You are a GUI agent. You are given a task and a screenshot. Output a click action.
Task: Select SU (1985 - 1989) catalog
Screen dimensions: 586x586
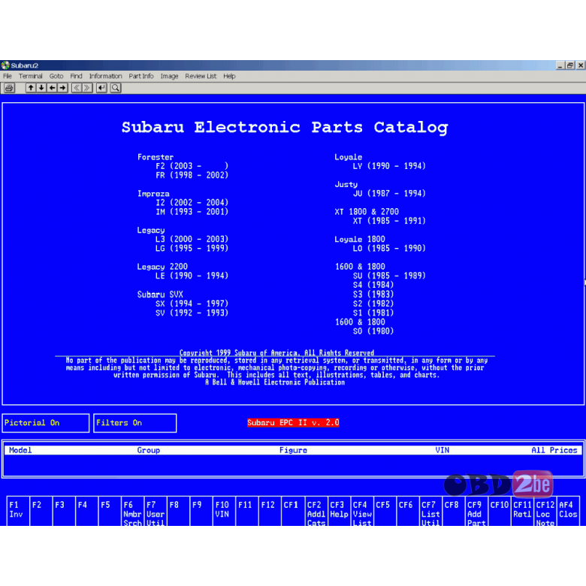coord(389,276)
